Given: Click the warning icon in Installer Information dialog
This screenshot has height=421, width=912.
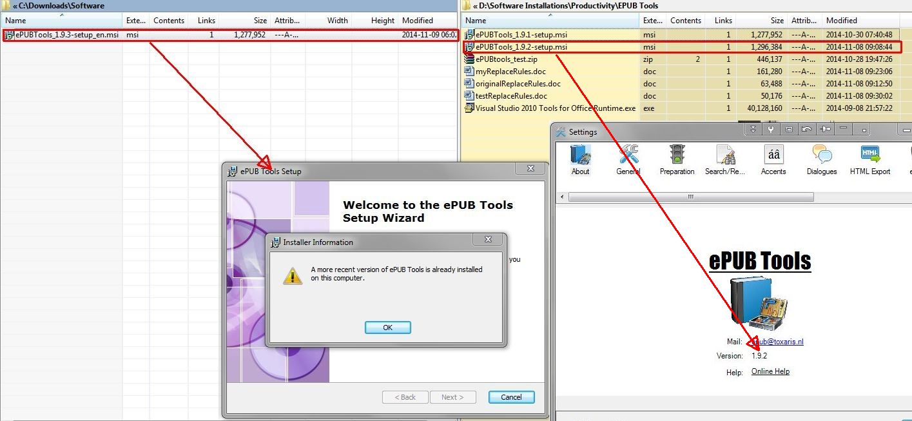Looking at the screenshot, I should (293, 275).
